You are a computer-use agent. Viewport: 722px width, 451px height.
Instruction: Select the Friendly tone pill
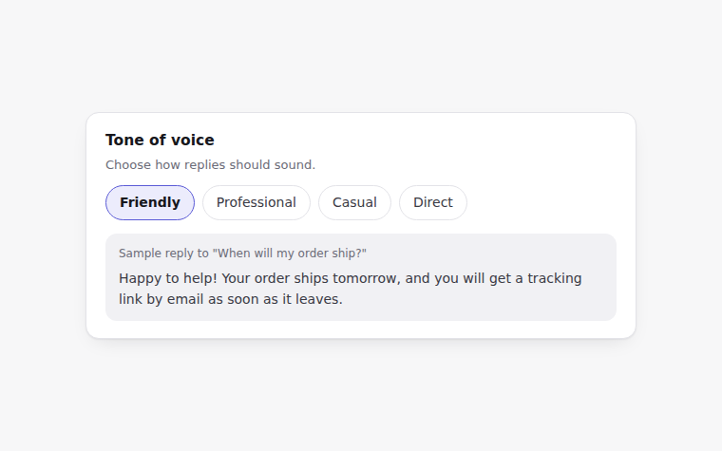pos(150,202)
